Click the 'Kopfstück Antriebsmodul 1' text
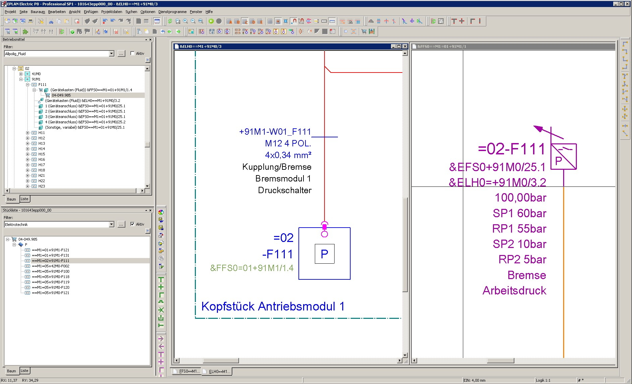The width and height of the screenshot is (632, 384). [273, 306]
